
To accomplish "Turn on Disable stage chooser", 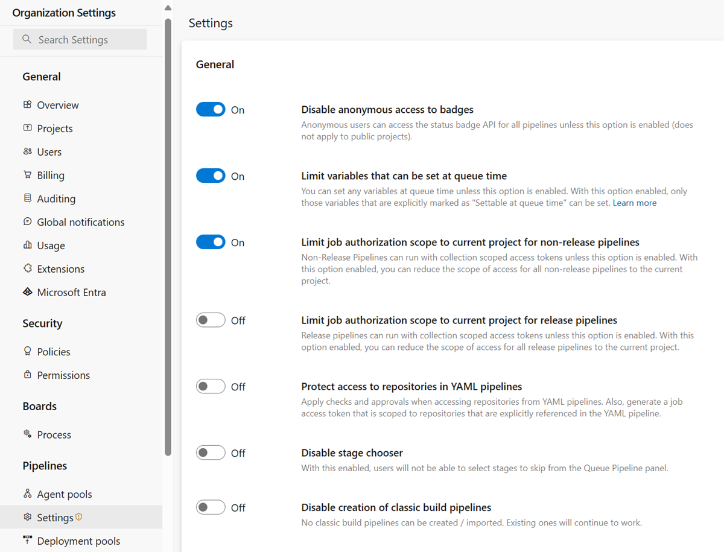I will click(x=211, y=452).
